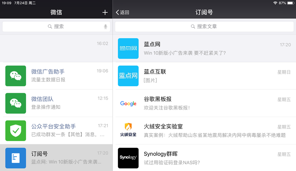Open 蓝点网 account logo
The height and width of the screenshot is (171, 296).
point(128,49)
